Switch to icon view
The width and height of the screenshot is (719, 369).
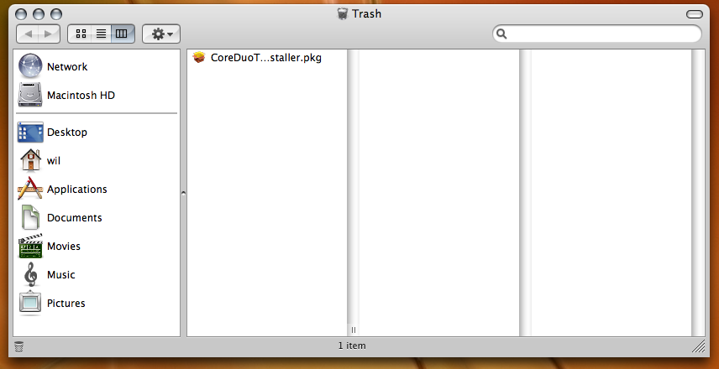[x=81, y=34]
